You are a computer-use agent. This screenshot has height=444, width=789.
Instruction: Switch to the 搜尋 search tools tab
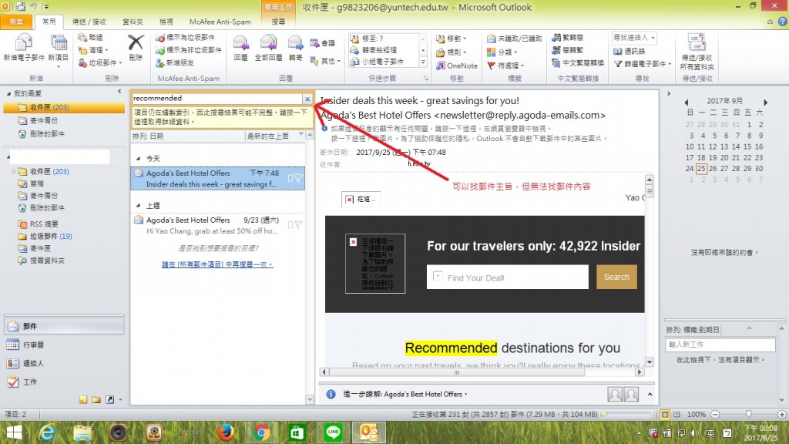[x=278, y=22]
